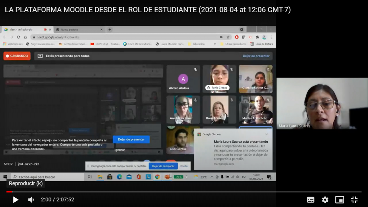The width and height of the screenshot is (368, 207).
Task: Expand the bookmarks overflow chevron
Action: coord(215,44)
